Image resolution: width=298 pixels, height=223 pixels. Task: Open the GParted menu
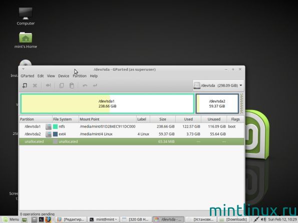pyautogui.click(x=28, y=76)
